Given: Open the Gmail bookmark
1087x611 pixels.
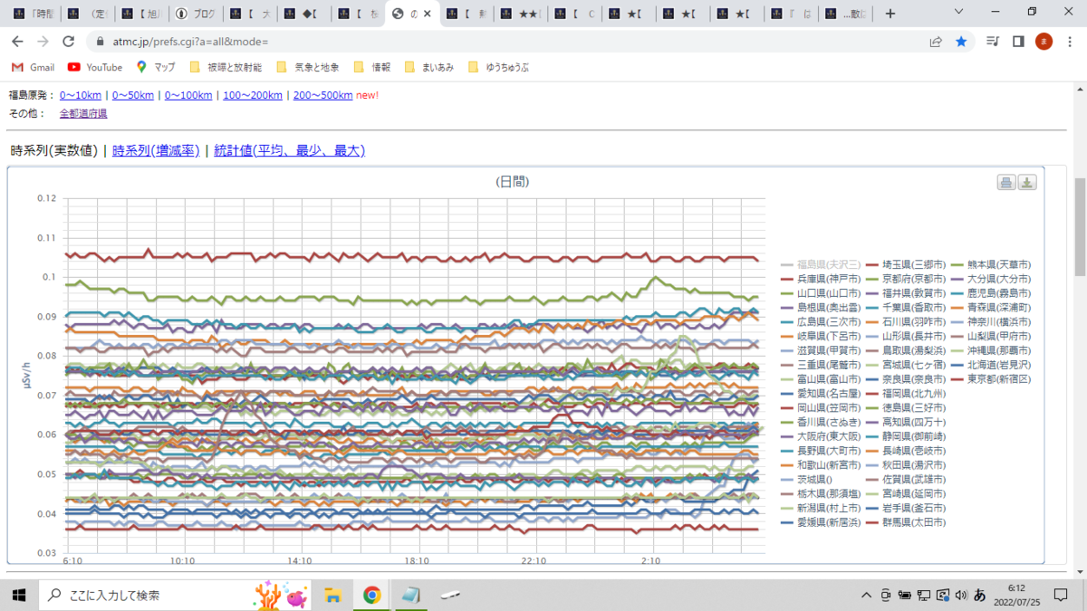Looking at the screenshot, I should [33, 67].
